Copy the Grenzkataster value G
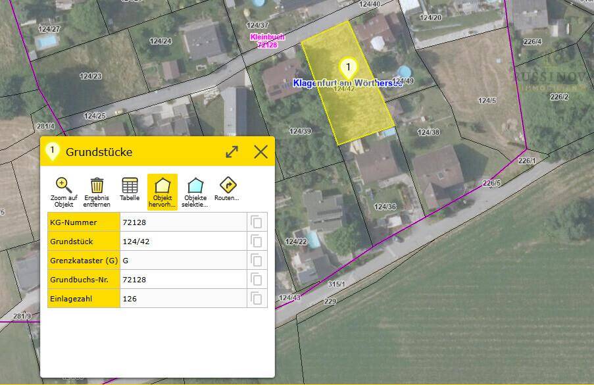The height and width of the screenshot is (385, 594). click(257, 261)
